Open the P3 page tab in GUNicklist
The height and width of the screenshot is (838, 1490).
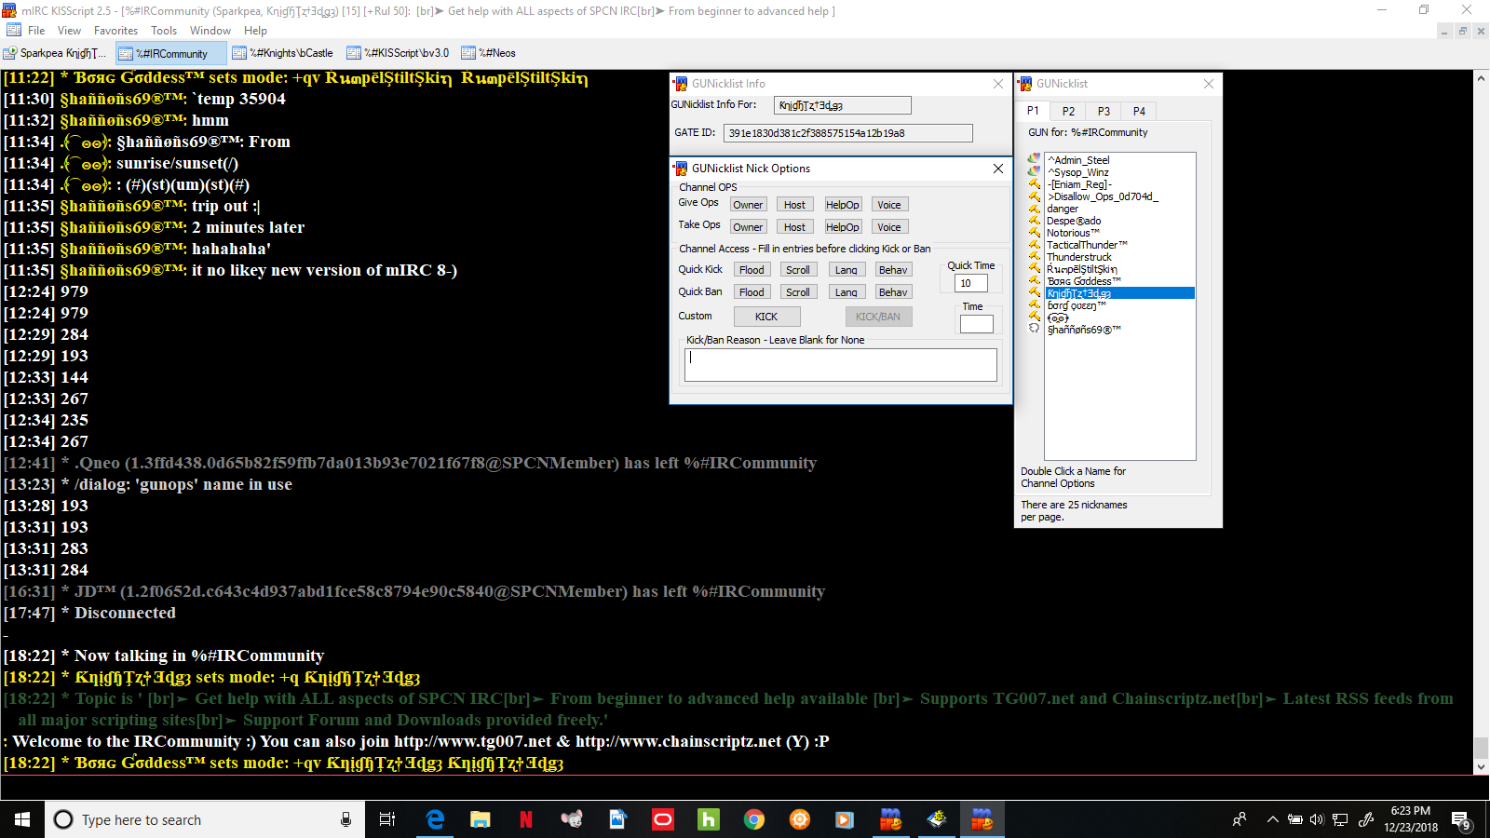pyautogui.click(x=1104, y=111)
